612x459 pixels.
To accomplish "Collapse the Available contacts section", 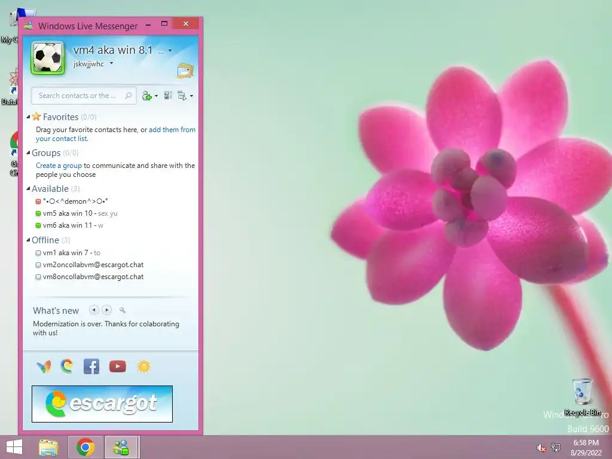I will [28, 188].
